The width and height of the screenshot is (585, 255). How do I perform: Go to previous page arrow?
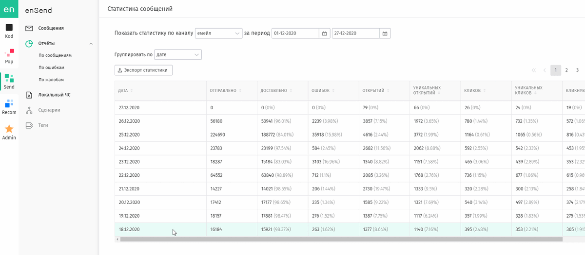[545, 70]
